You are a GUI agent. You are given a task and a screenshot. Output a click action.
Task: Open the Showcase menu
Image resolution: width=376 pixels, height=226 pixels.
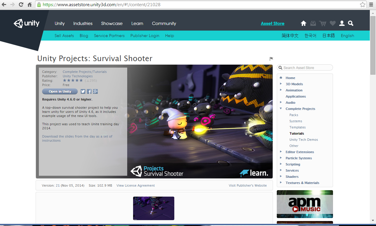[x=112, y=24]
